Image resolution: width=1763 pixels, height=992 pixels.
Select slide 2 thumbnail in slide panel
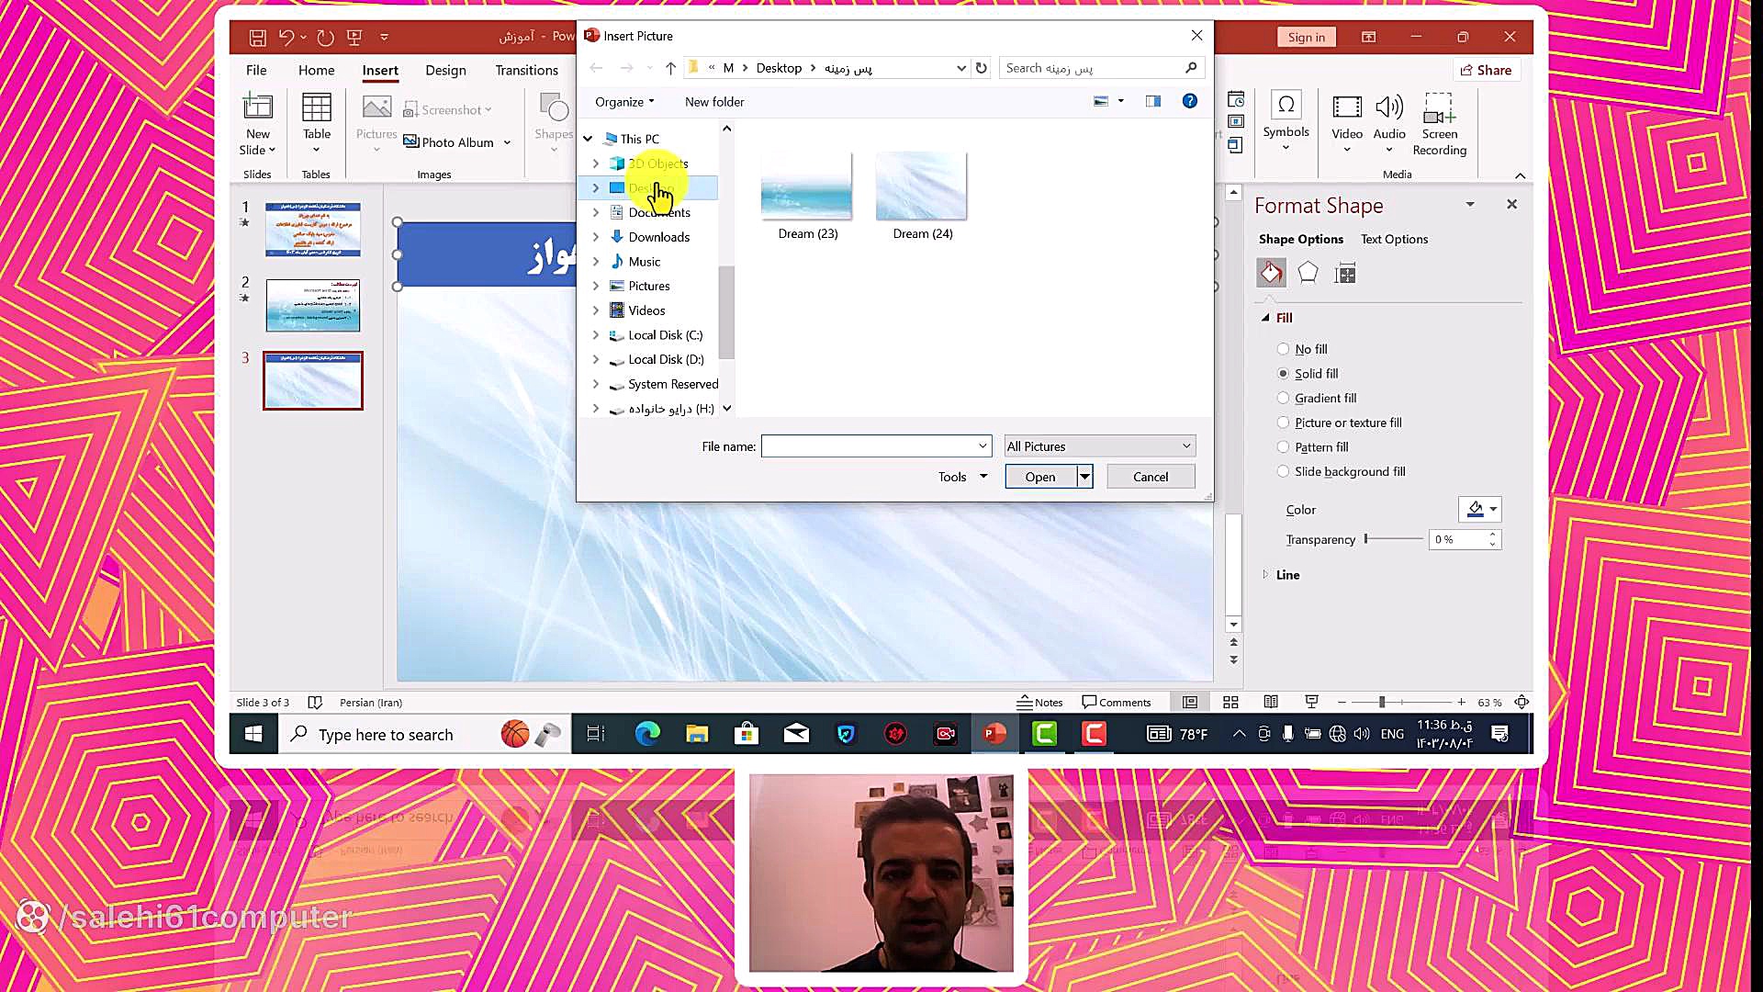pyautogui.click(x=313, y=305)
